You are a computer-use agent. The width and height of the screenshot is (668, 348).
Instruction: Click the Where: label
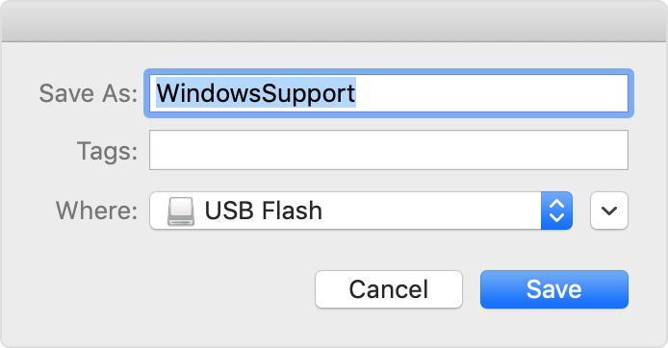pyautogui.click(x=96, y=211)
